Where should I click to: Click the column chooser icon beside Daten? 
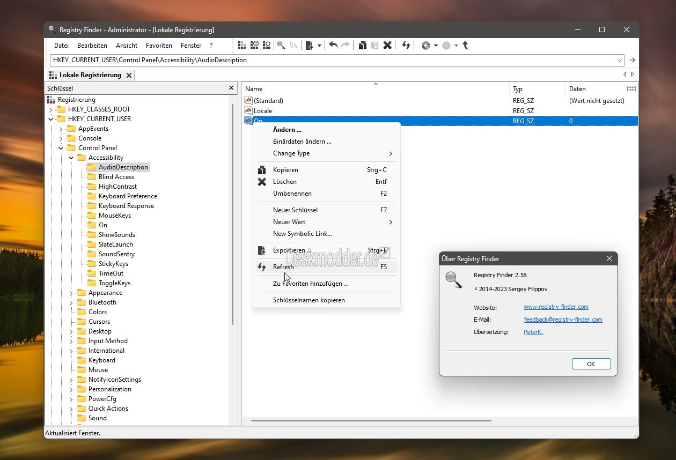tap(631, 88)
